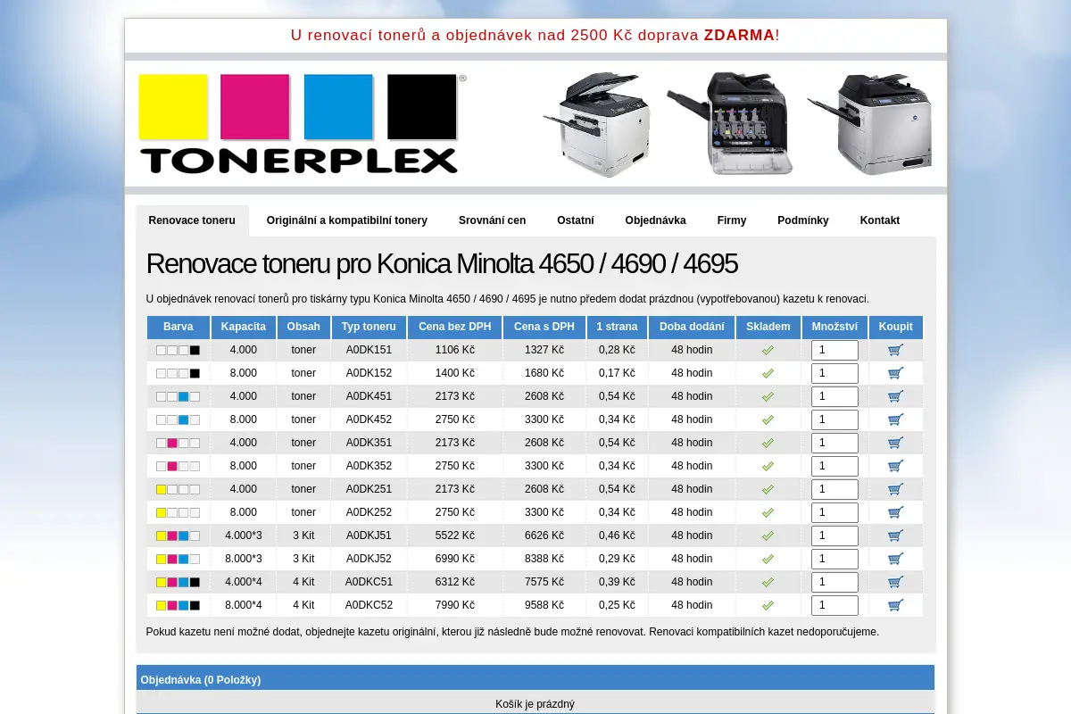Viewport: 1071px width, 714px height.
Task: Click printer image showing toner cartridges
Action: (730, 123)
